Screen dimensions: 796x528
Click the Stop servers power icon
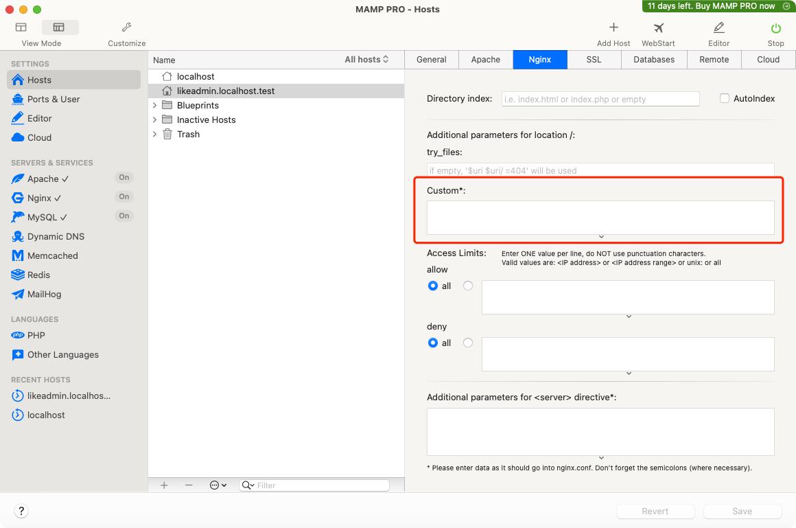point(775,28)
